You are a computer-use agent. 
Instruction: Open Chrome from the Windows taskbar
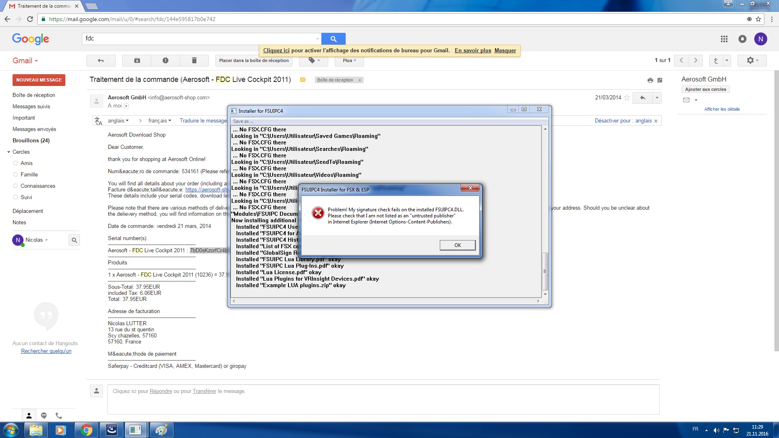(x=86, y=430)
